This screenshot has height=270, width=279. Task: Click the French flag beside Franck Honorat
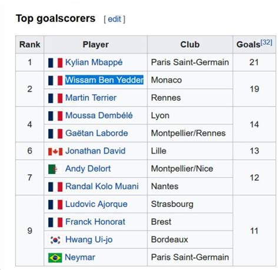click(x=55, y=222)
